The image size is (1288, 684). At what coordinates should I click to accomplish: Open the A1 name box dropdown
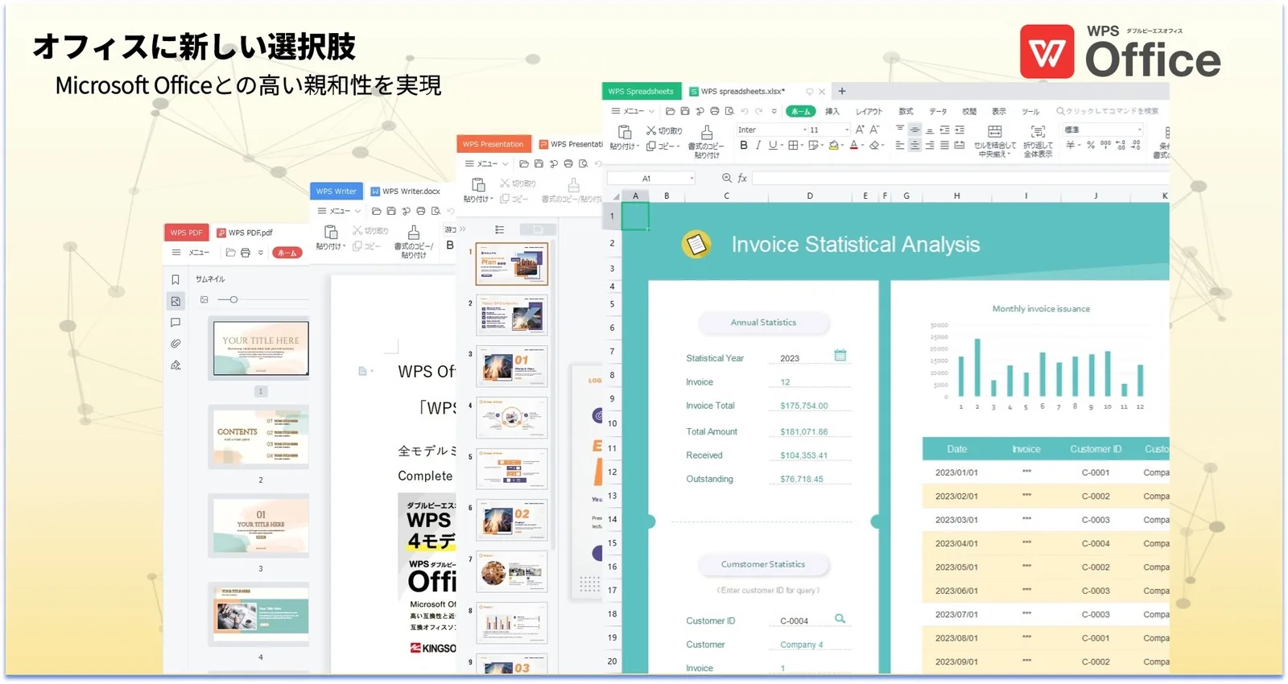pyautogui.click(x=691, y=178)
